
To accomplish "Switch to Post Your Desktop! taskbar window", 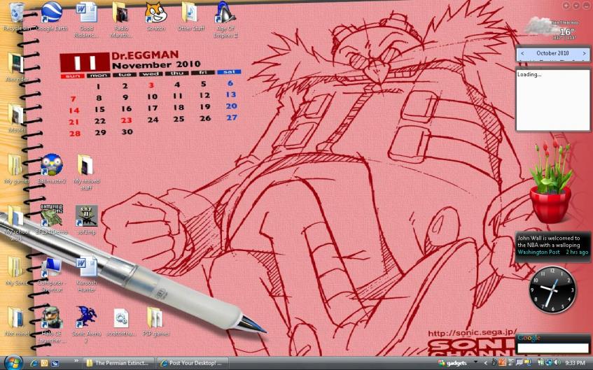I will [193, 363].
